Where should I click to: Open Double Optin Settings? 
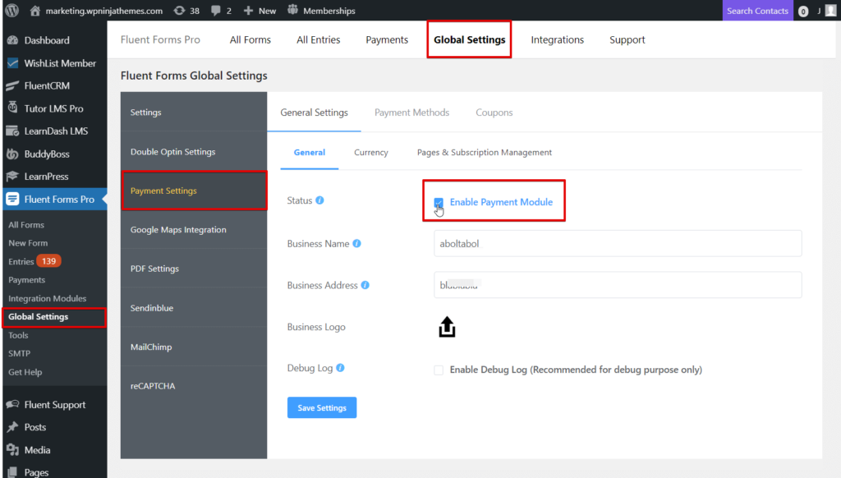coord(194,152)
